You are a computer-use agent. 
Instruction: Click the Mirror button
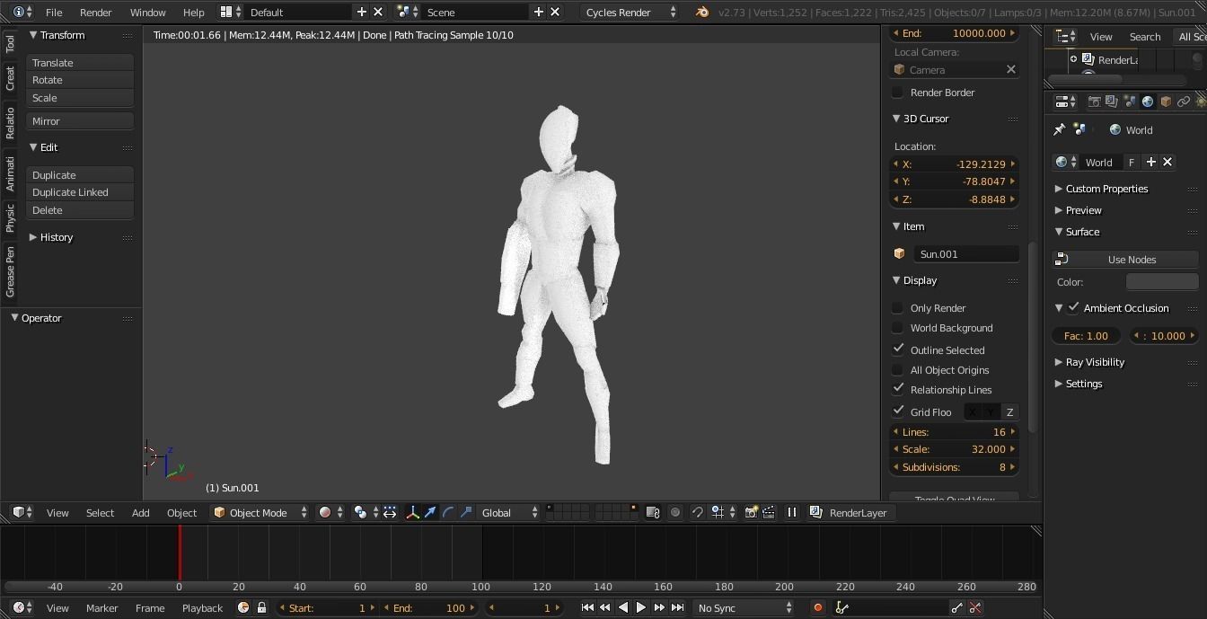[x=80, y=121]
